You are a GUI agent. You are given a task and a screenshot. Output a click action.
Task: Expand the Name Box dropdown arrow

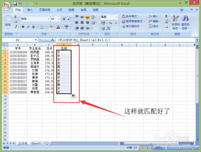[36, 40]
